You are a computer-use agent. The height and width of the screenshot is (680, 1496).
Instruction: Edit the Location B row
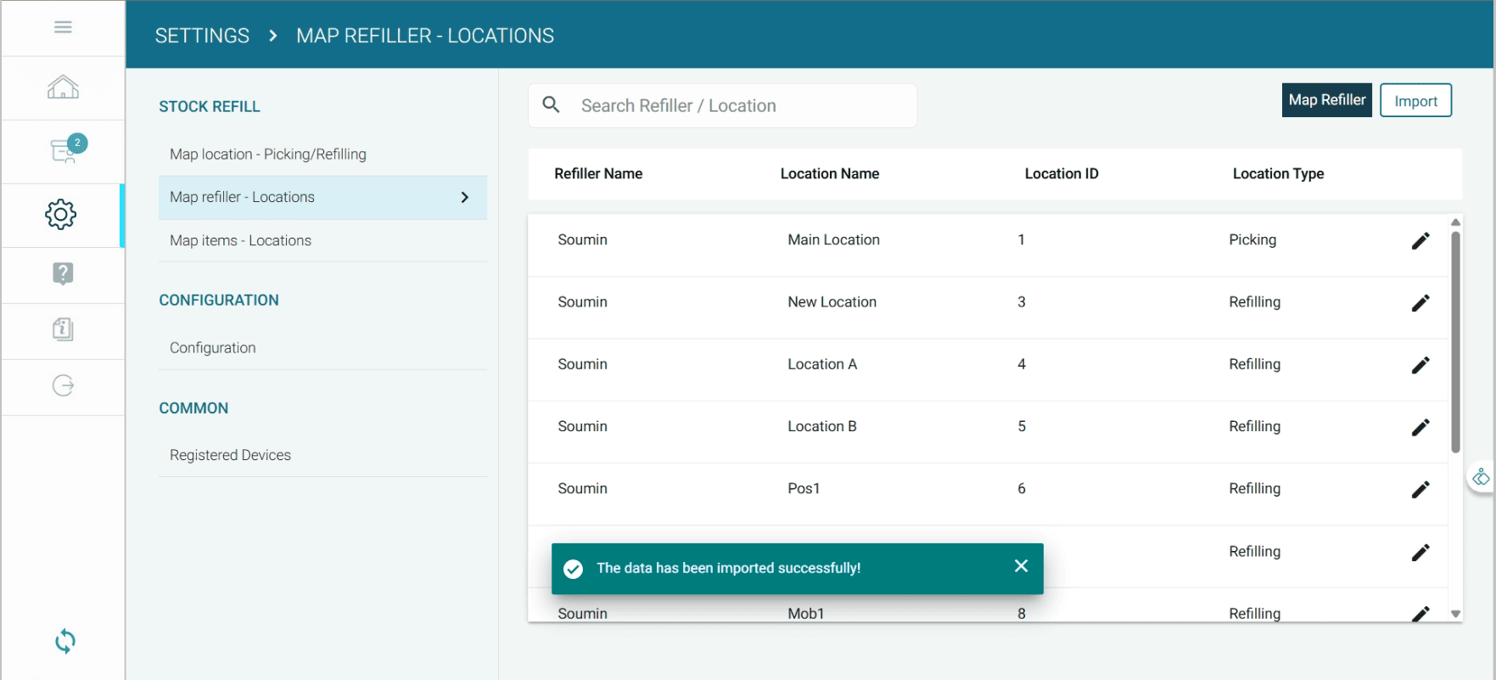point(1420,427)
